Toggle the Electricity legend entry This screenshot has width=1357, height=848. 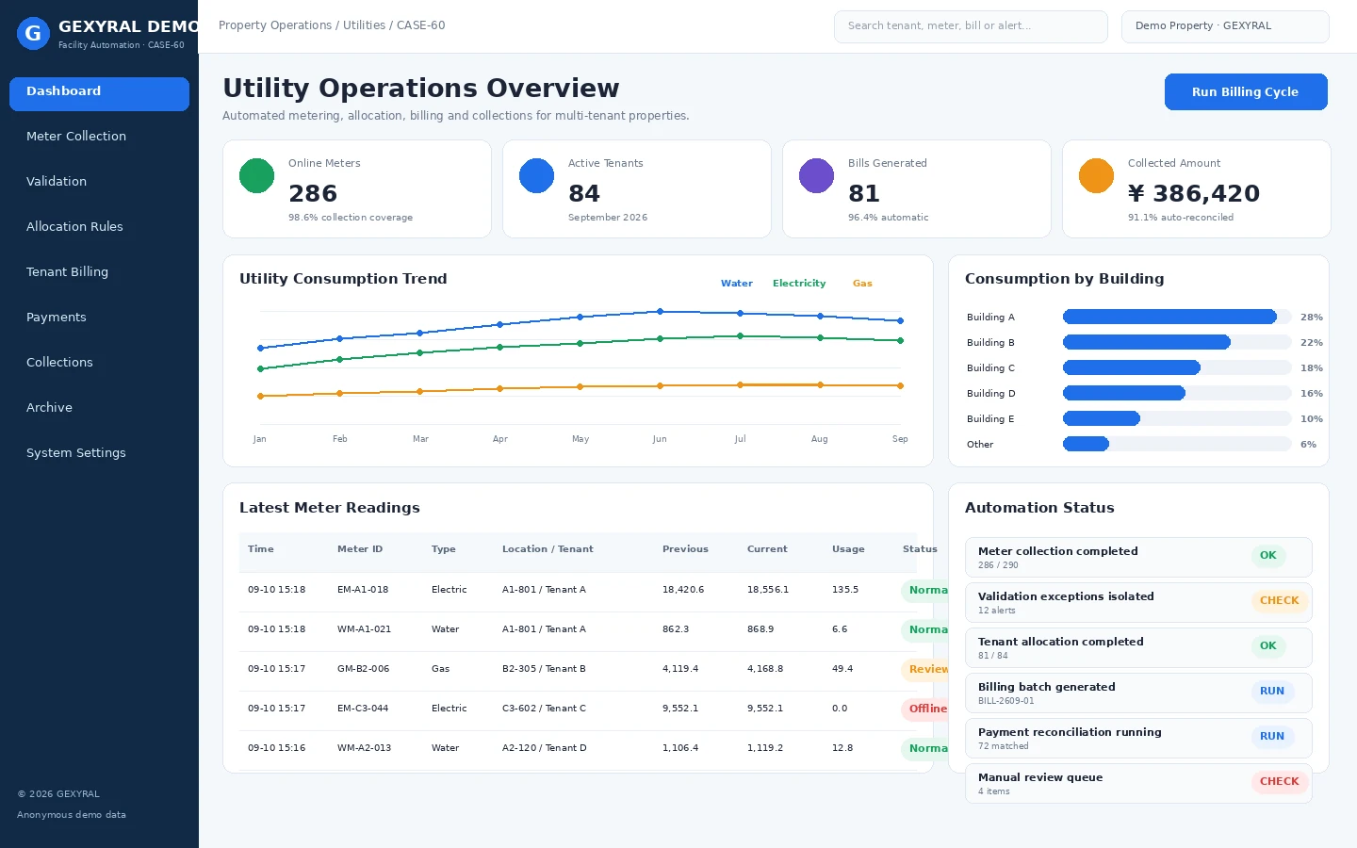pos(799,284)
